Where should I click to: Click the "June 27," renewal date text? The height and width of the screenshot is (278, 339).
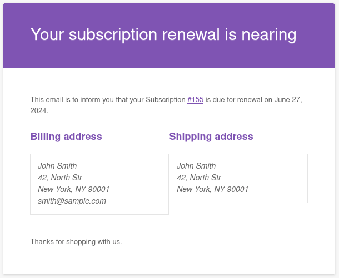(x=289, y=100)
